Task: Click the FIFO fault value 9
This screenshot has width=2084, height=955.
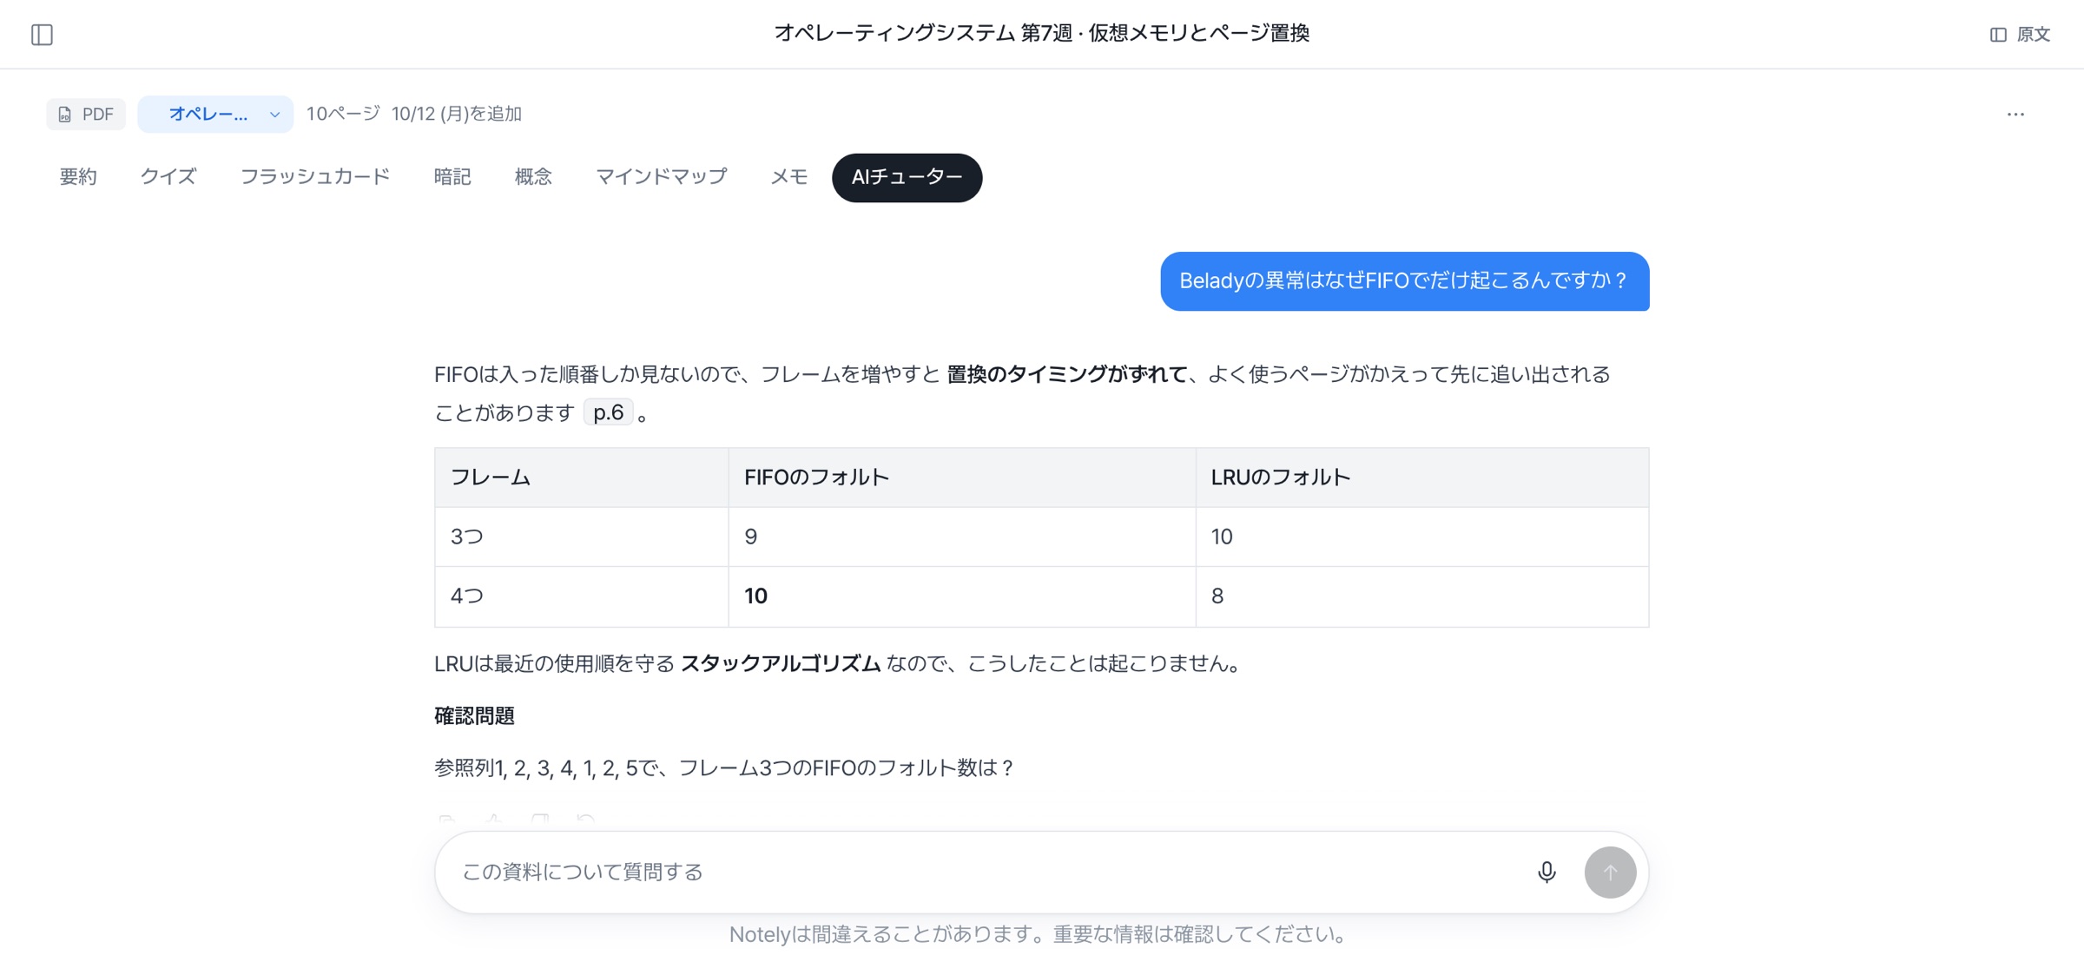Action: point(961,537)
